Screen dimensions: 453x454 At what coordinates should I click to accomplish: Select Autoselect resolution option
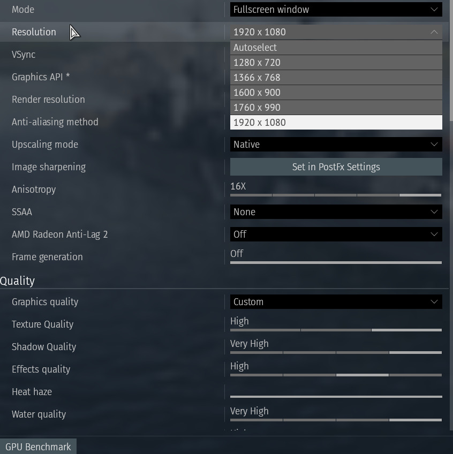(336, 48)
